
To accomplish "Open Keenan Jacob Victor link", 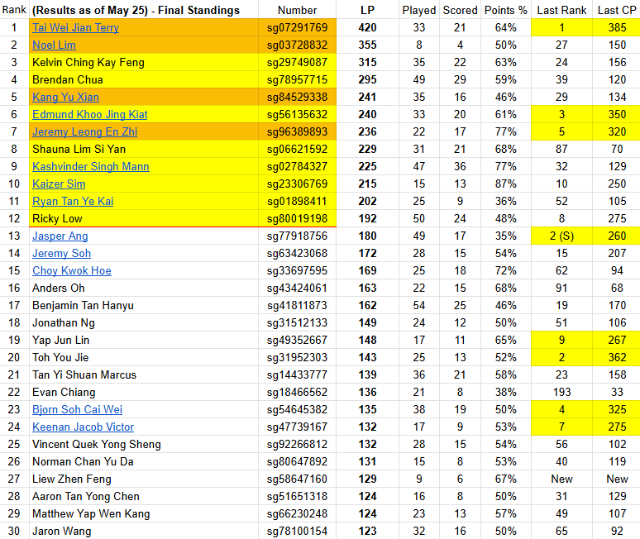I will pyautogui.click(x=83, y=427).
